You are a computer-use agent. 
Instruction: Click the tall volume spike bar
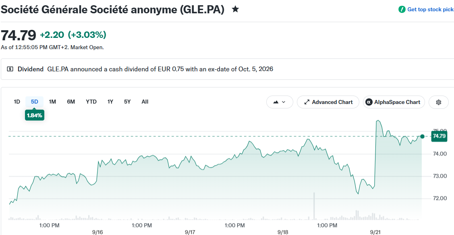point(314,206)
